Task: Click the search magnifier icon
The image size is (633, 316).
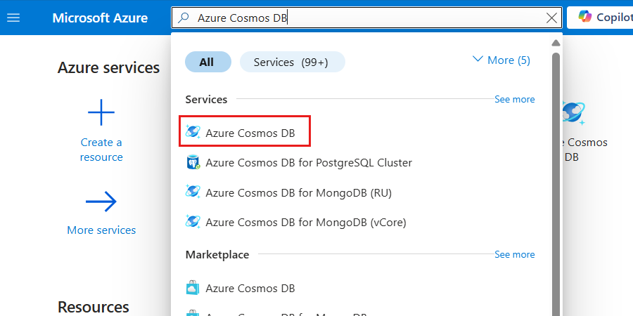Action: click(x=184, y=18)
